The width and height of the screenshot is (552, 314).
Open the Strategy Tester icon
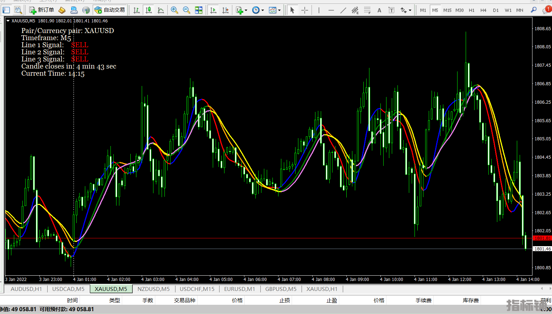point(18,10)
